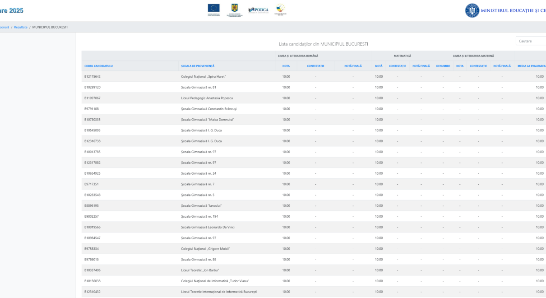Click the Ministerul Educației round emblem
This screenshot has width=546, height=298.
pyautogui.click(x=472, y=10)
